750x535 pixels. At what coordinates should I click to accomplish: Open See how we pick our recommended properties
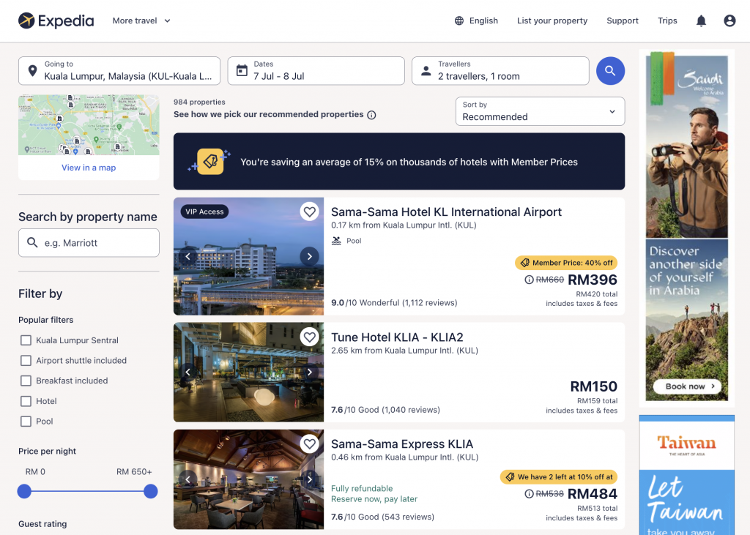tap(268, 114)
